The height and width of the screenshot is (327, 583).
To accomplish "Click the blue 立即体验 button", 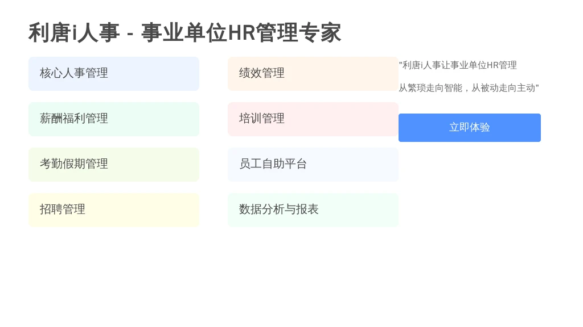I will 470,128.
